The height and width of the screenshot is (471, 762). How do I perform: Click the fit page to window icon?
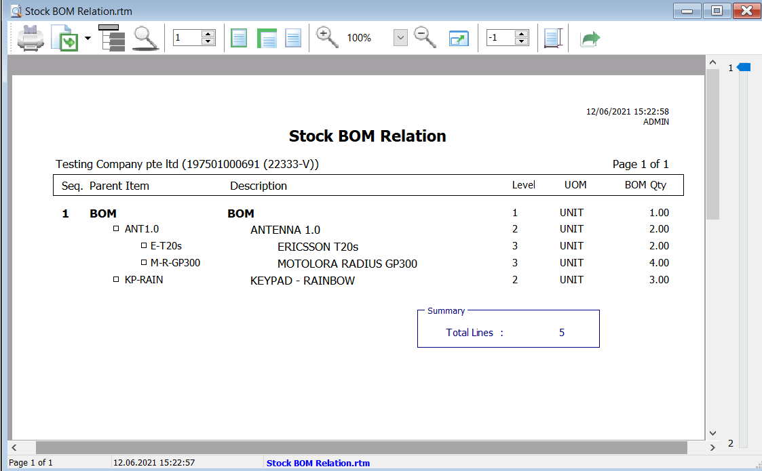(x=459, y=37)
